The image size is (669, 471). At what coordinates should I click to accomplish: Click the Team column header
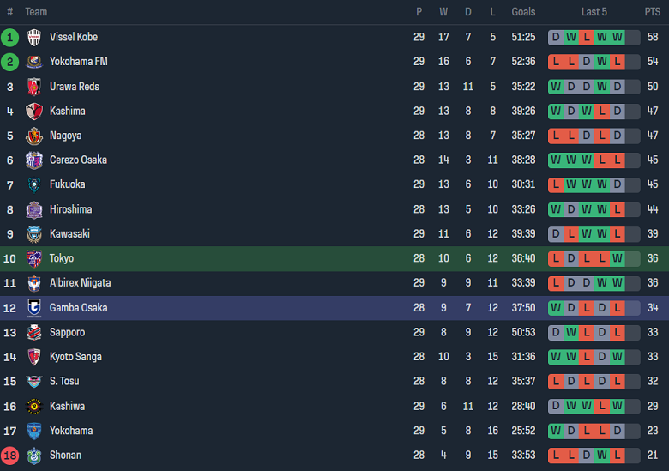[36, 12]
